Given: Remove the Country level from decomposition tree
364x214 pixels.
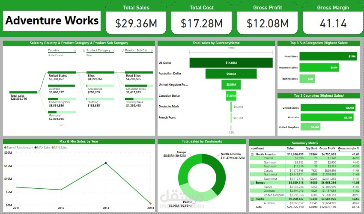Looking at the screenshot, I should coord(75,51).
